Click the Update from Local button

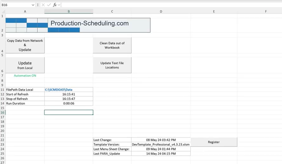[x=25, y=65]
